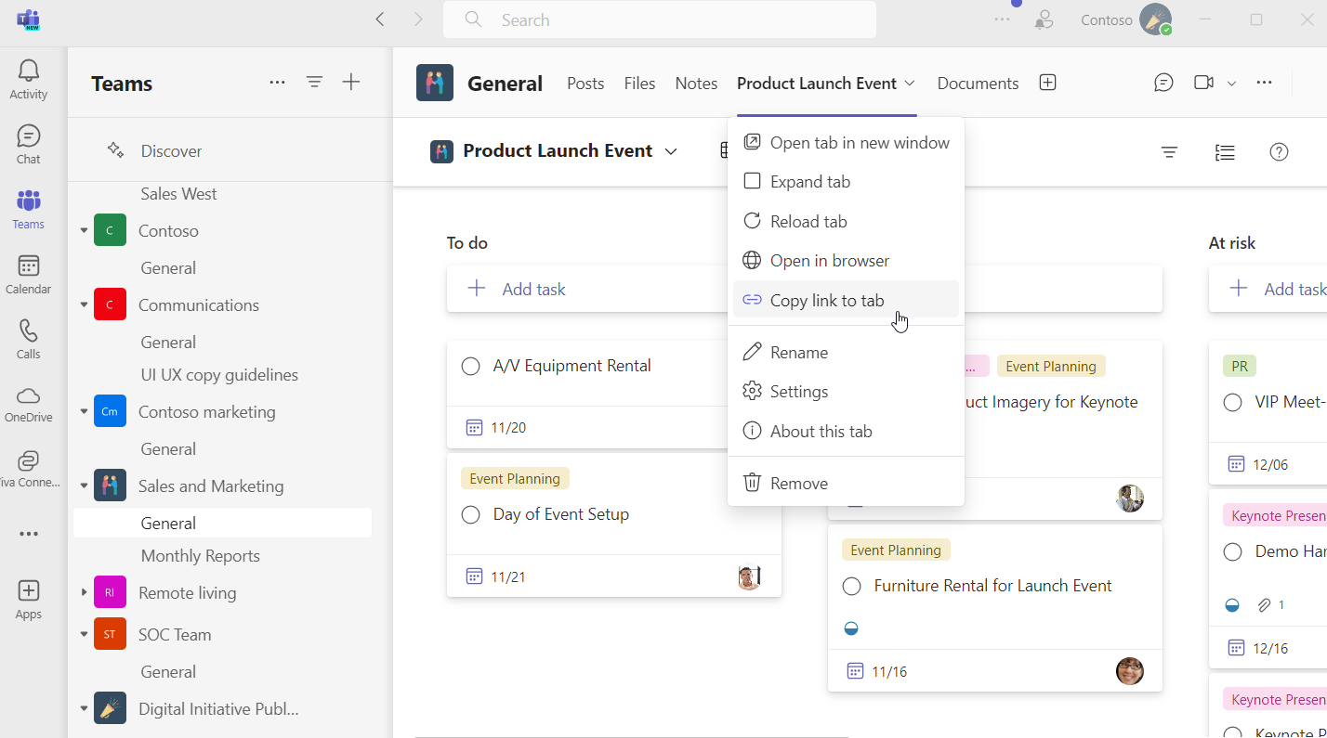Click the Event Planning label on Day of Event Setup
1327x738 pixels.
click(x=515, y=479)
